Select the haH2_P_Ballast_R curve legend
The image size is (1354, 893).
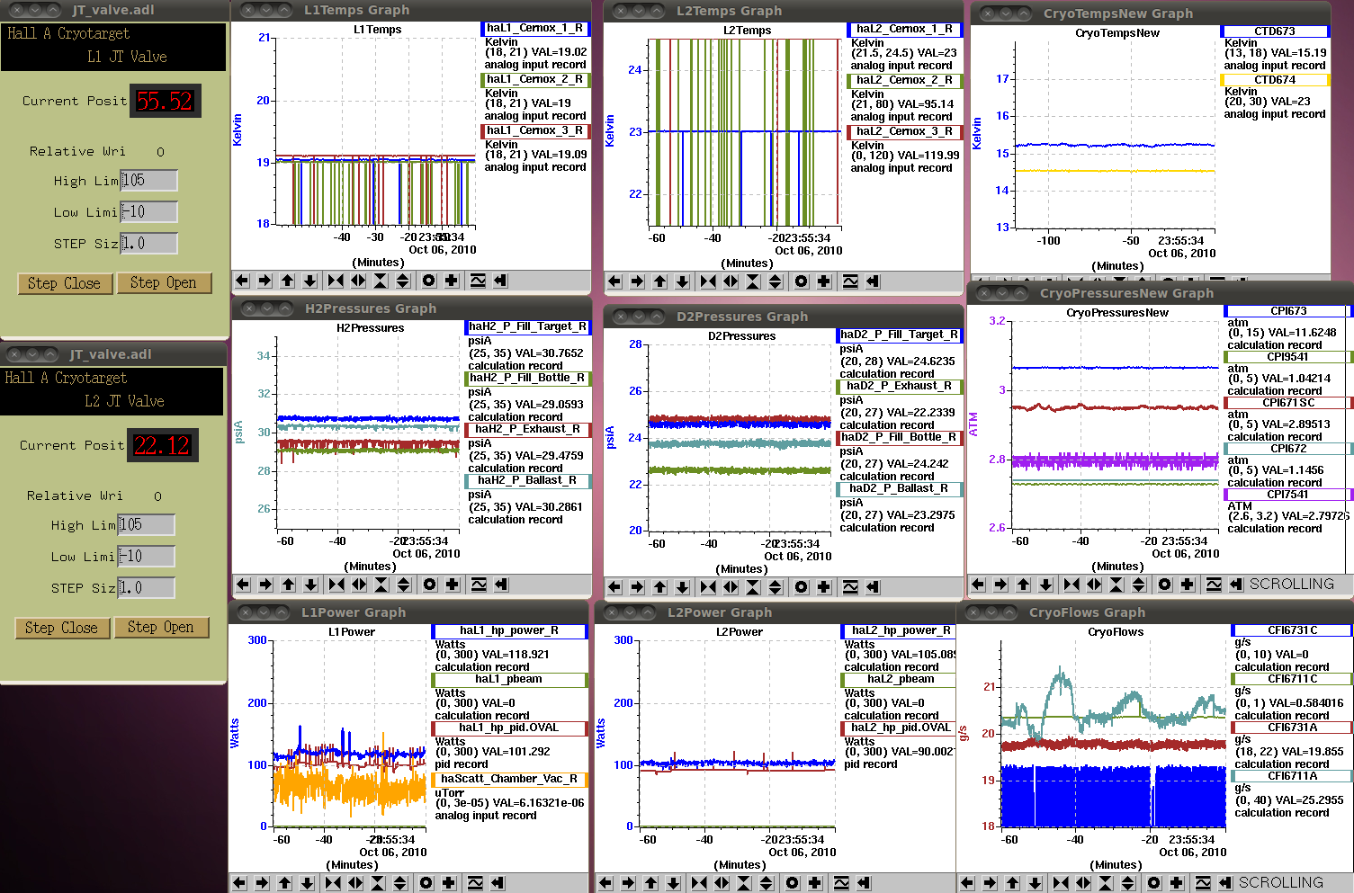pyautogui.click(x=527, y=481)
